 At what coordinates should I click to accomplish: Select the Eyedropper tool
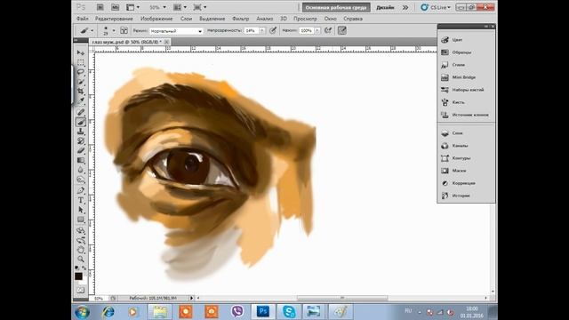(x=81, y=100)
